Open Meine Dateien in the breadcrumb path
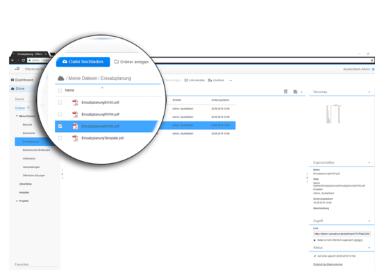This screenshot has width=375, height=270. (83, 78)
